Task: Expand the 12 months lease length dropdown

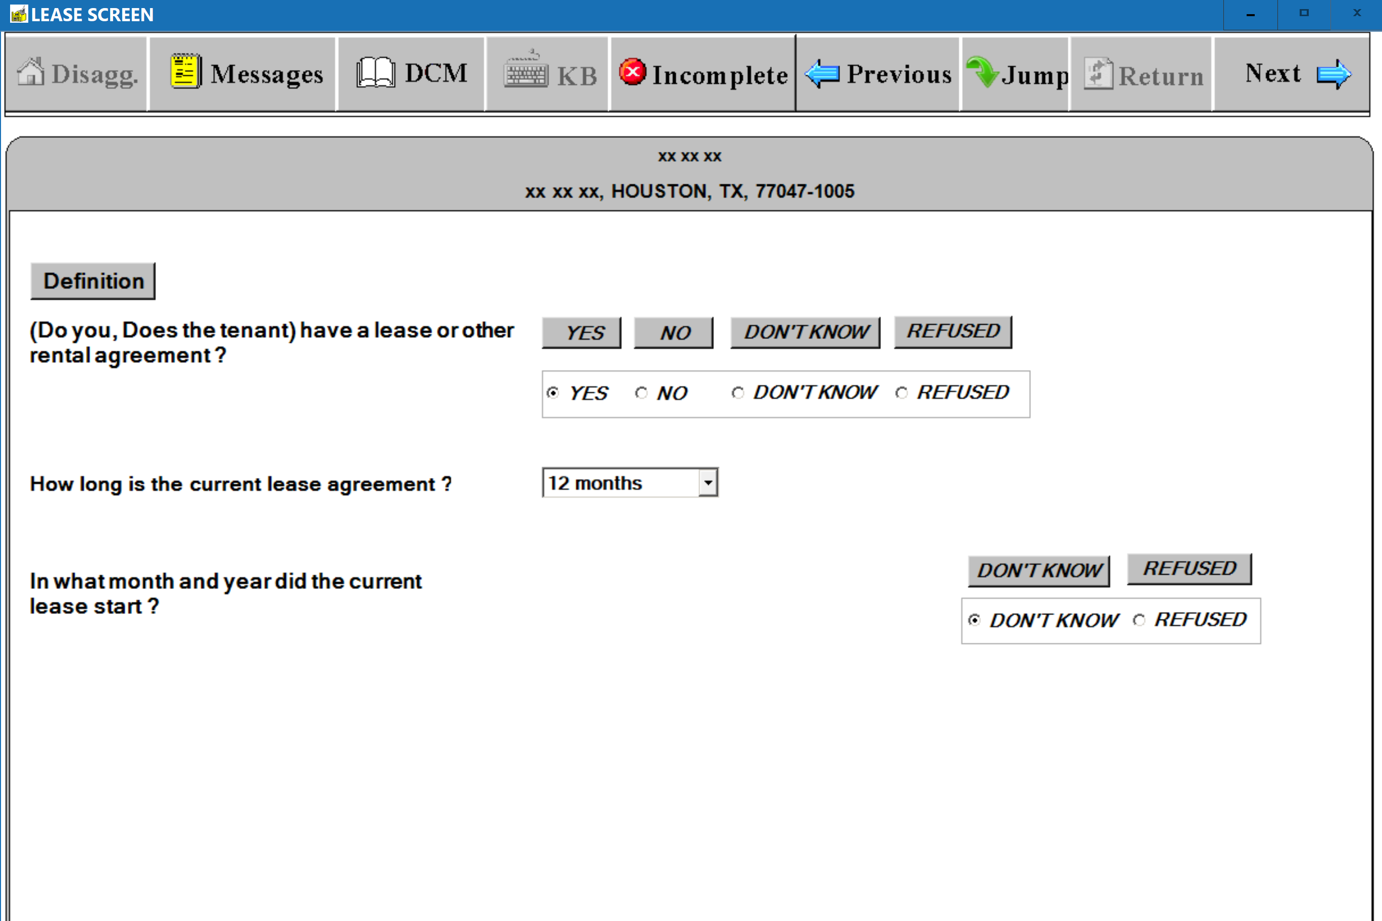Action: (708, 483)
